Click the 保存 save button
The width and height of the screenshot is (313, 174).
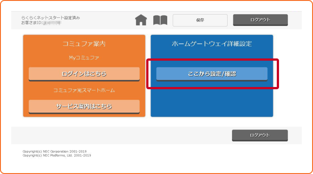coord(200,21)
